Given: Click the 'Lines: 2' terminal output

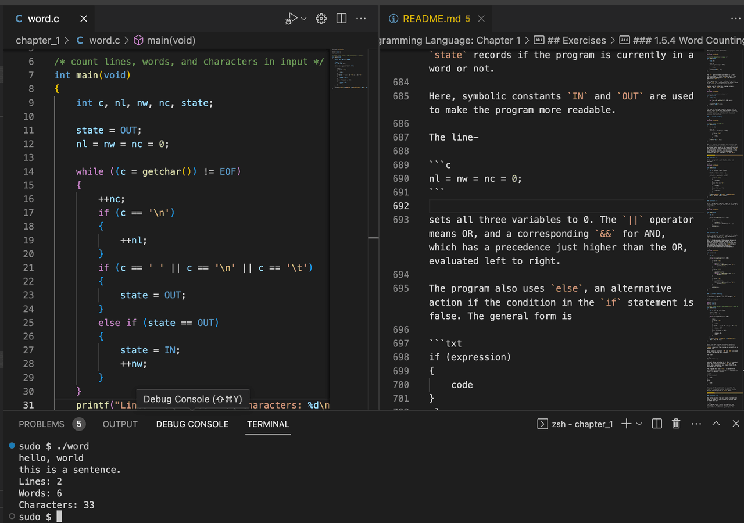Looking at the screenshot, I should tap(40, 481).
